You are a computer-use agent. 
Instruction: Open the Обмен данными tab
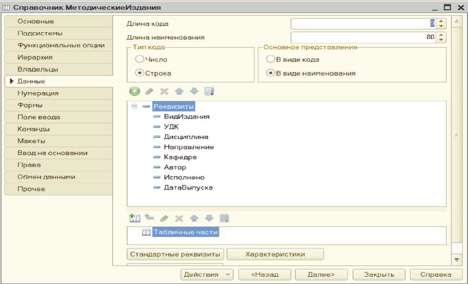(x=59, y=177)
